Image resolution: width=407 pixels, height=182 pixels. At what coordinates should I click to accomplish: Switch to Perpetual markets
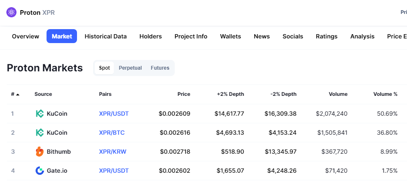click(130, 68)
